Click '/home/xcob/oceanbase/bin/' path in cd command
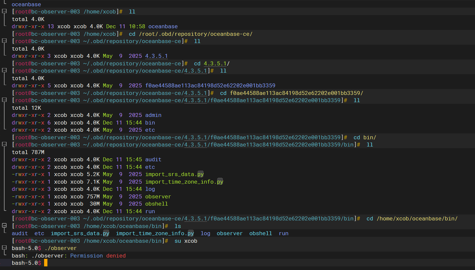 (x=417, y=218)
